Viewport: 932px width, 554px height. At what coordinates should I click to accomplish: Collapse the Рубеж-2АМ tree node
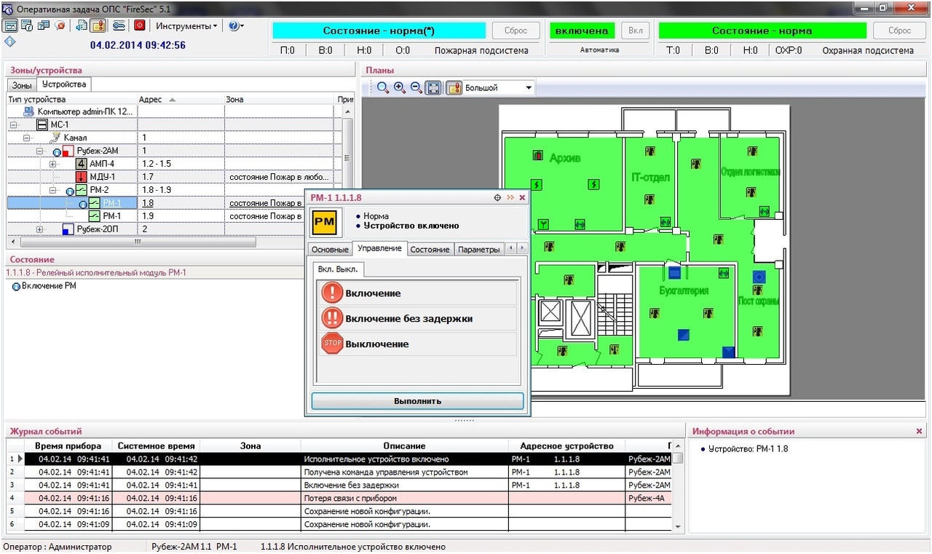point(41,151)
